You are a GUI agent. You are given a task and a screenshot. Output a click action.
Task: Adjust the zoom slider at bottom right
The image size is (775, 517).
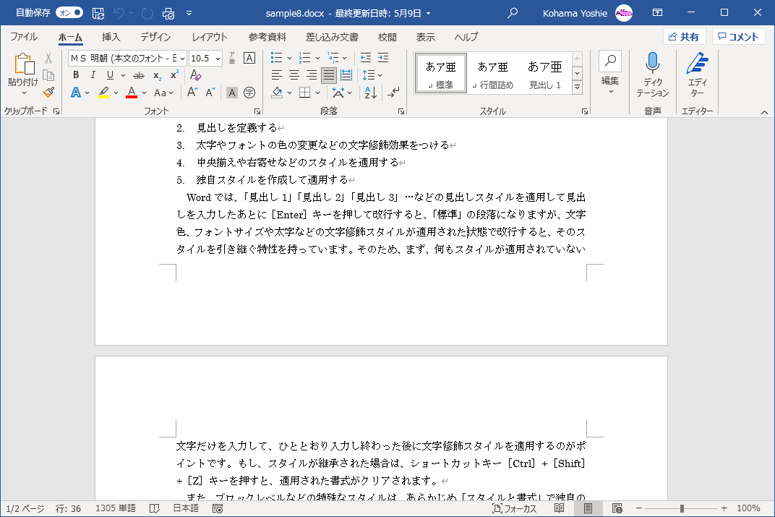pyautogui.click(x=682, y=509)
